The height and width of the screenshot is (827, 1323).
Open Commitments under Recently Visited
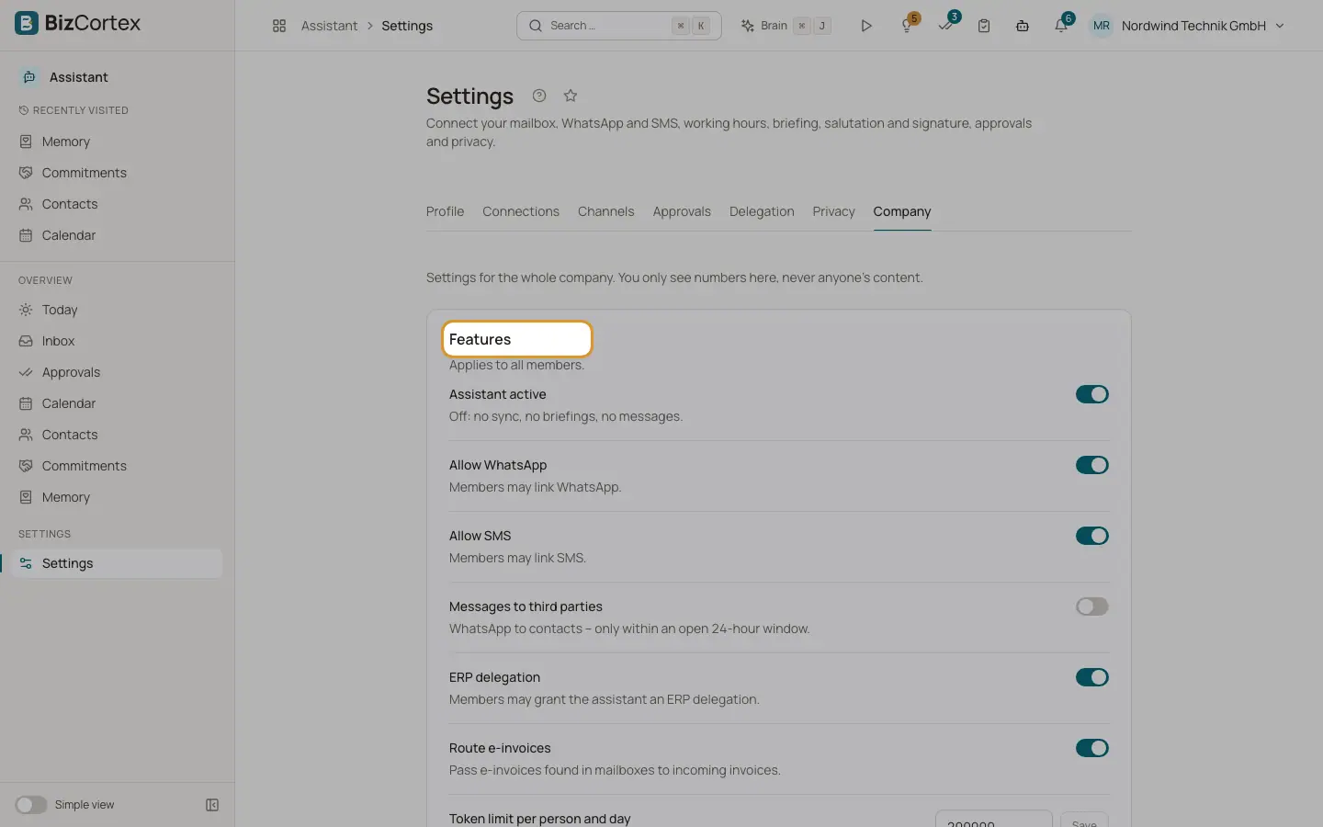point(118,173)
